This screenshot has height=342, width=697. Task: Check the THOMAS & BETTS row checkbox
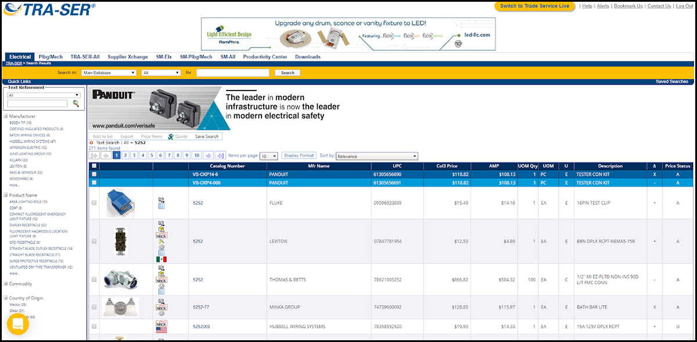click(94, 279)
